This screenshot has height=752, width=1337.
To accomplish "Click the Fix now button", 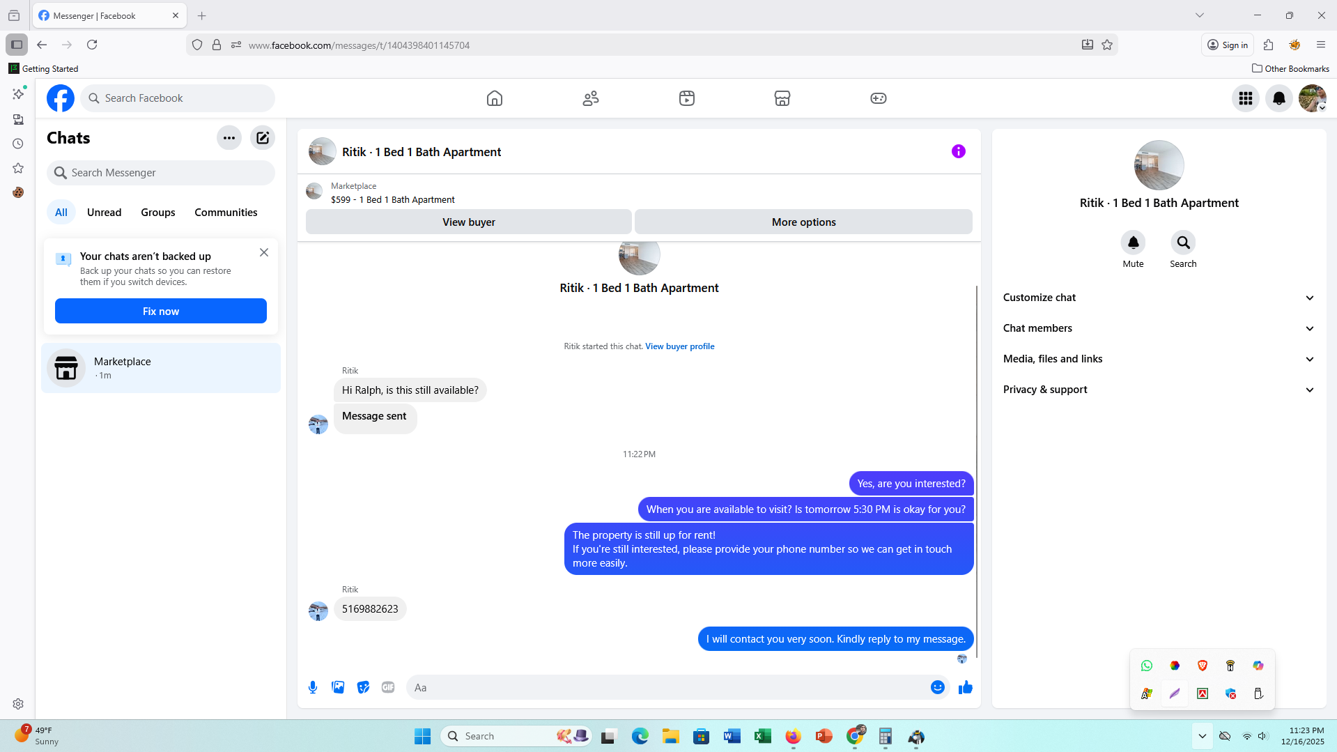I will point(161,312).
